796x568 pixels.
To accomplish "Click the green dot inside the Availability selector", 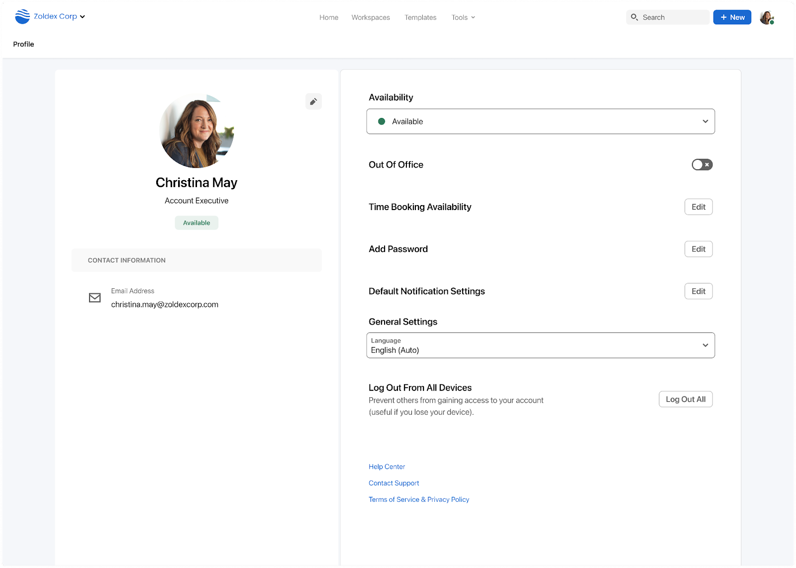I will pyautogui.click(x=381, y=121).
